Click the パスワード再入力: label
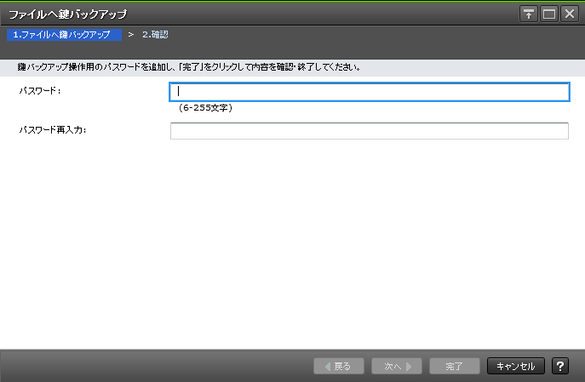 coord(53,130)
